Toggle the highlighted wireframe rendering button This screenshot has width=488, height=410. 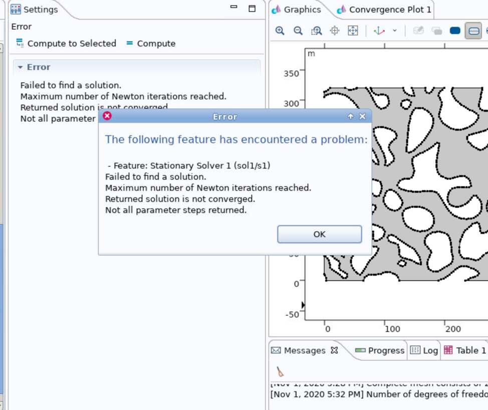[x=473, y=31]
